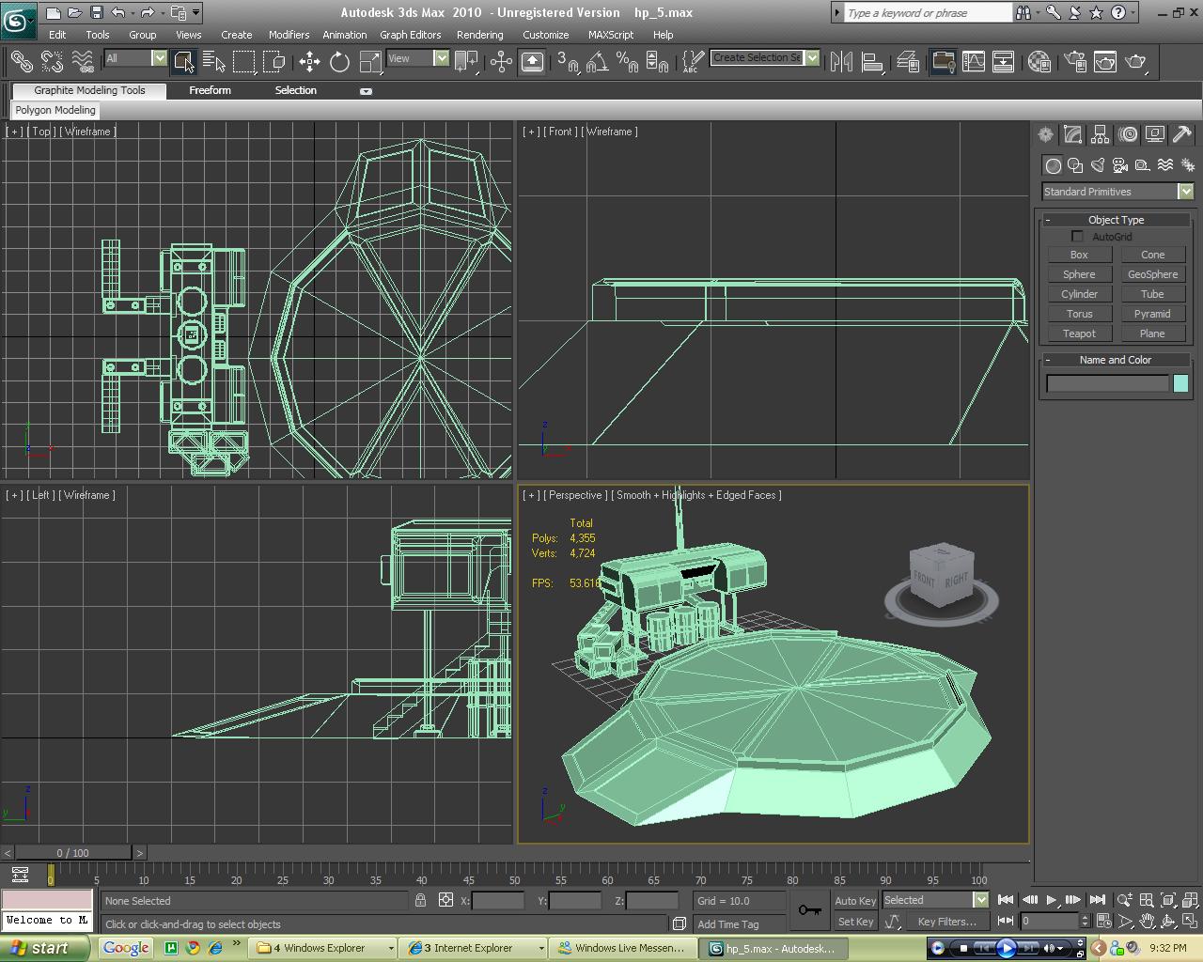
Task: Select the Select and Rotate tool
Action: pos(338,62)
